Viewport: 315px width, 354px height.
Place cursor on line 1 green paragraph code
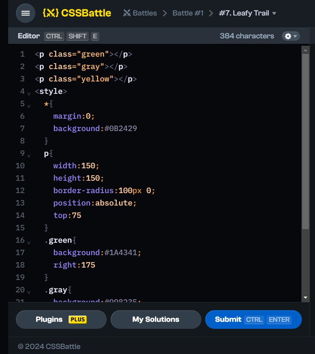point(83,54)
